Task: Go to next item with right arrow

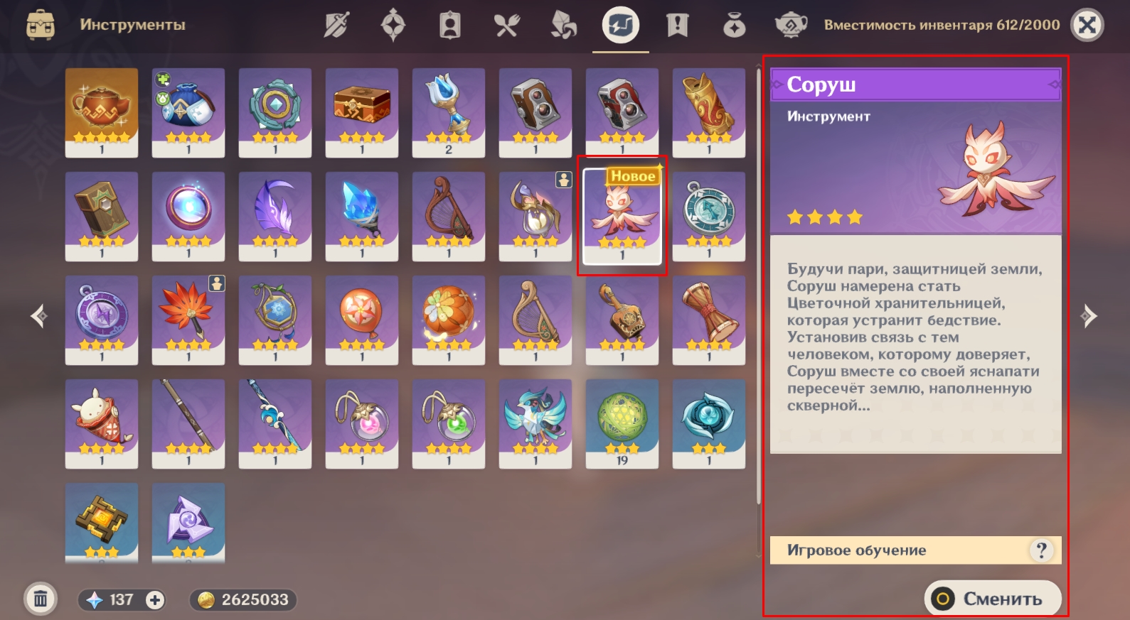Action: coord(1088,315)
